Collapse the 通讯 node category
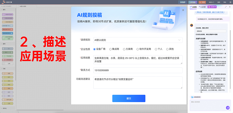The width and height of the screenshot is (233, 113). [3, 10]
